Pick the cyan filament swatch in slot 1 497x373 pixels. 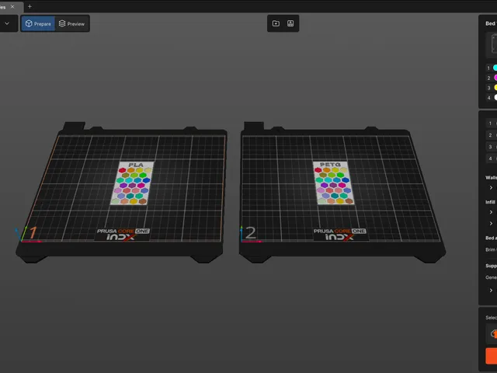pos(495,68)
